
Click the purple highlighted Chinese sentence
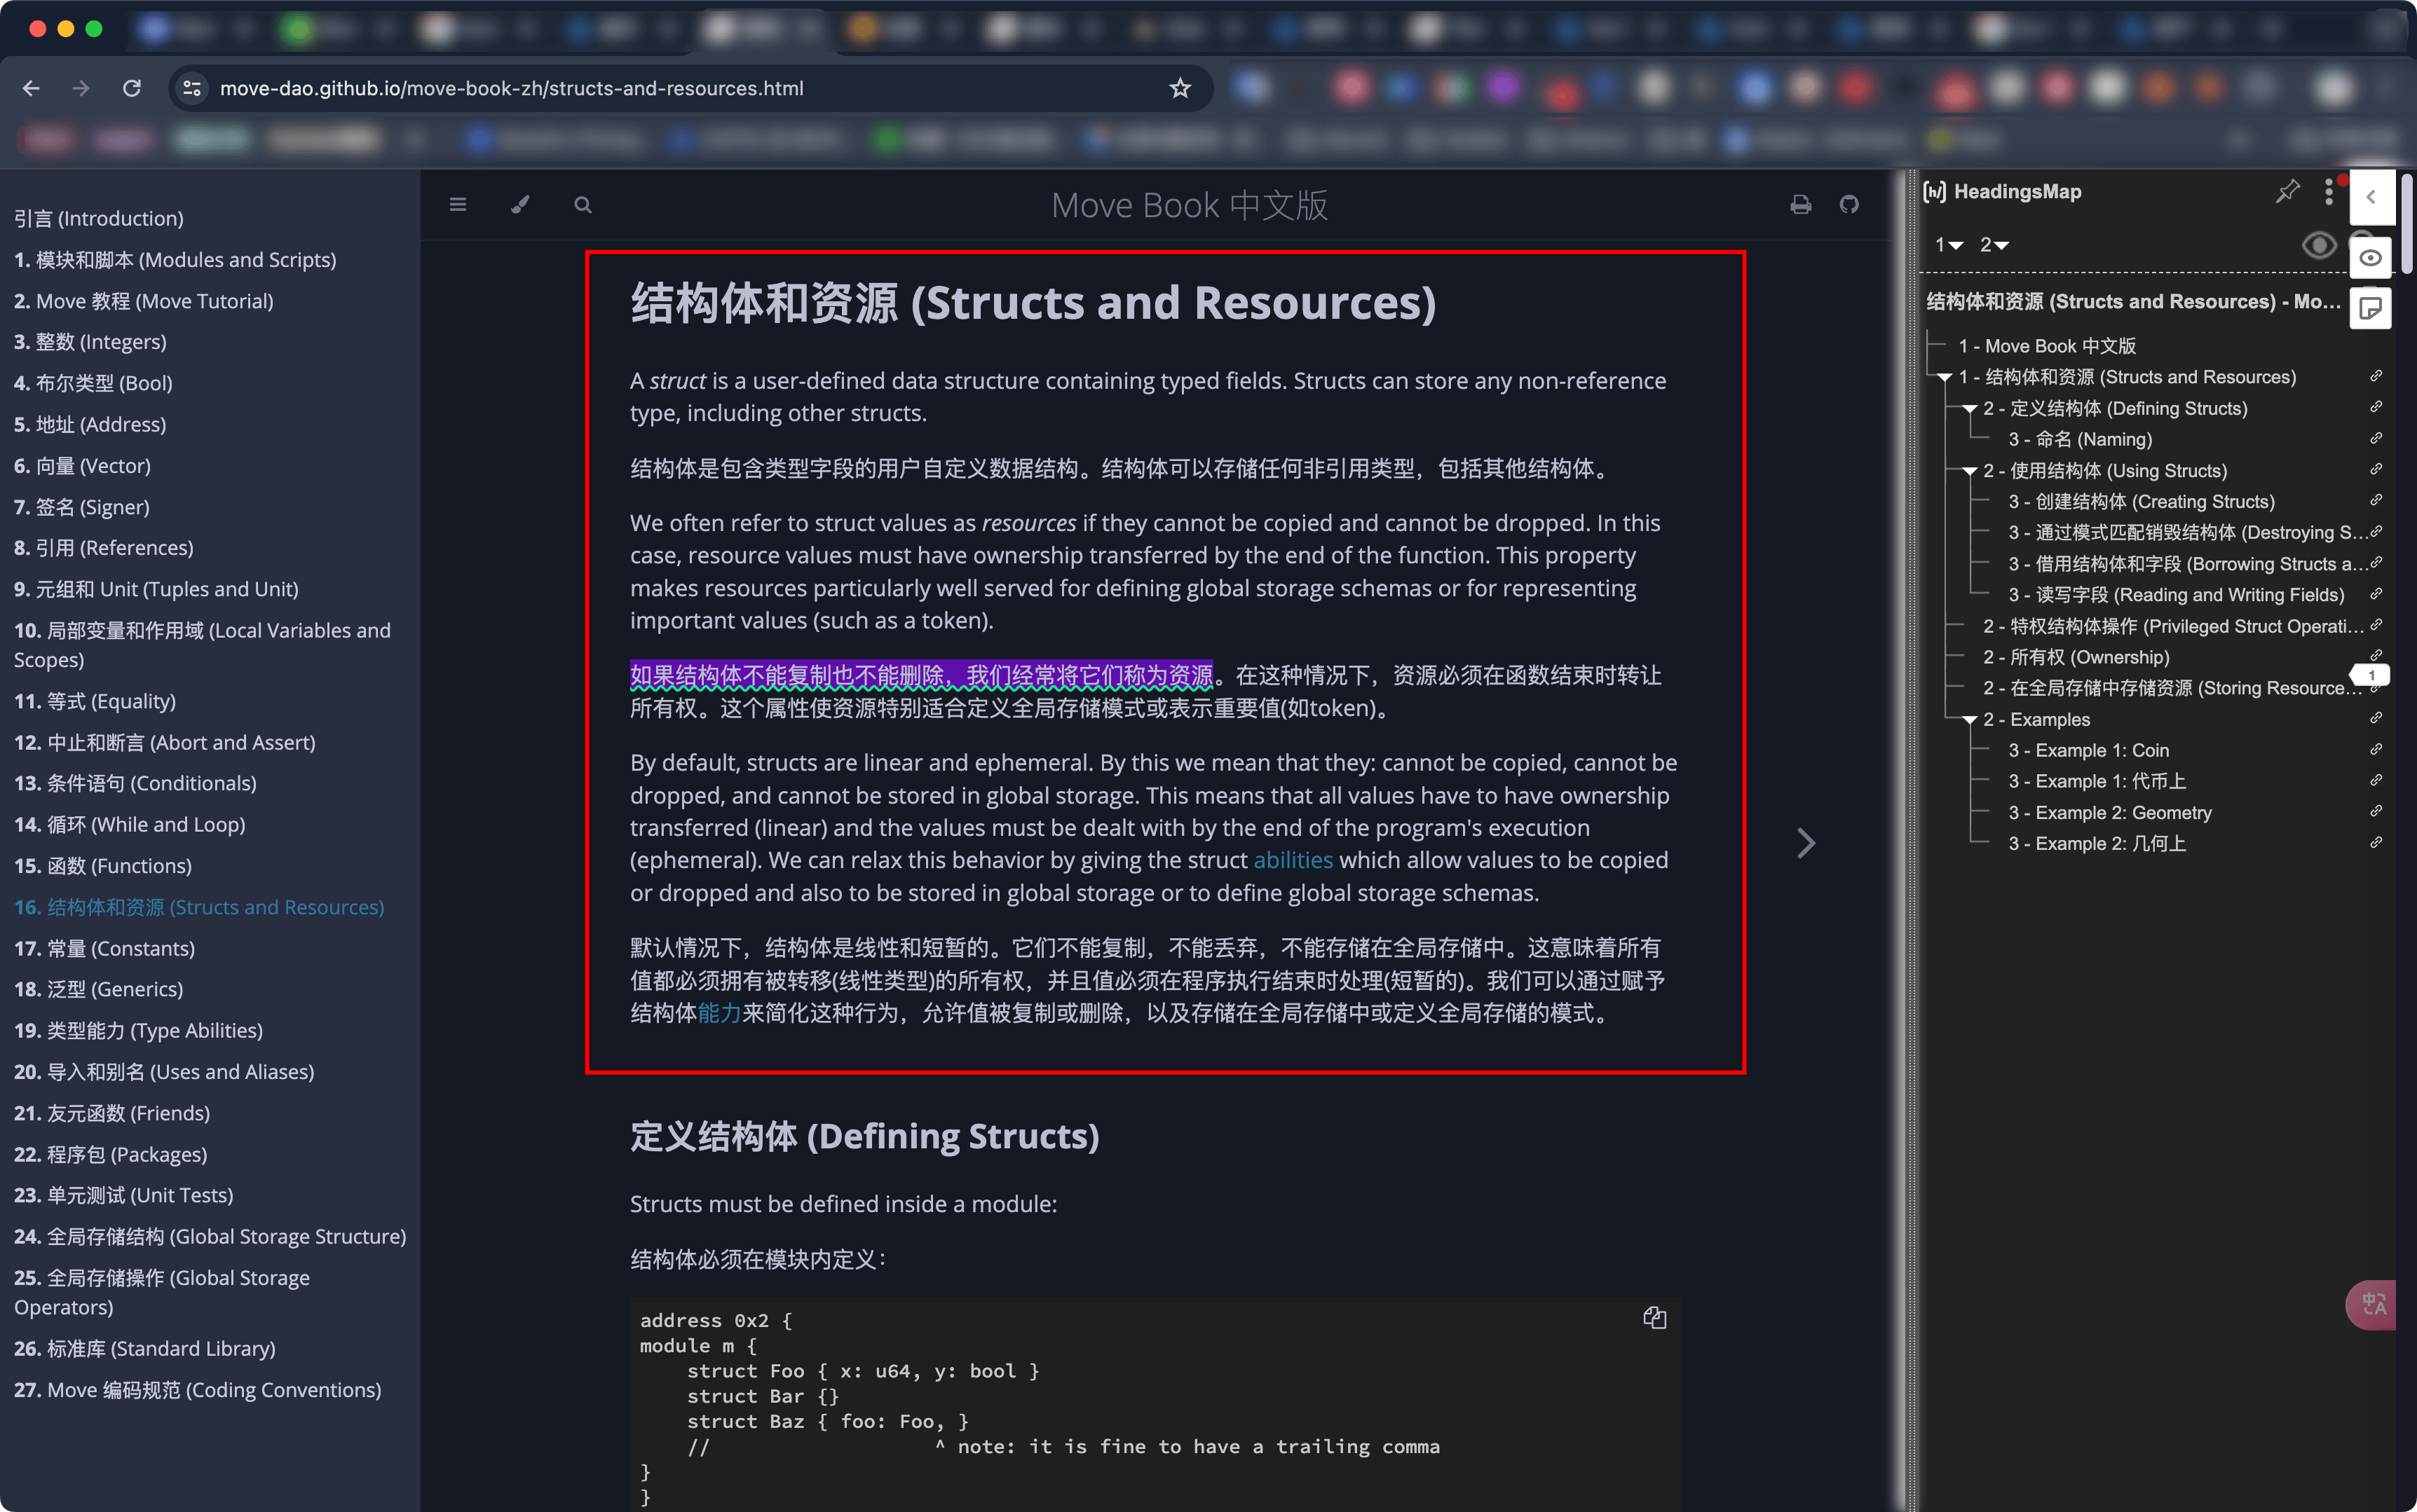pos(921,676)
